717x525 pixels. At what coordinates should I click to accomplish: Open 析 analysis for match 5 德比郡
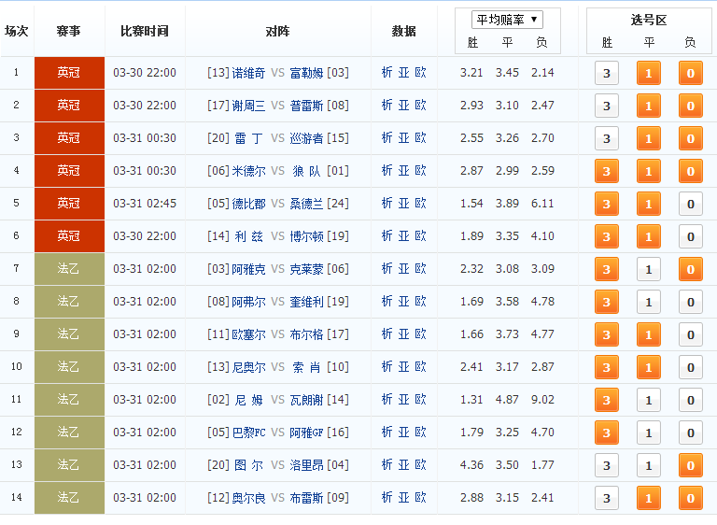click(x=387, y=204)
